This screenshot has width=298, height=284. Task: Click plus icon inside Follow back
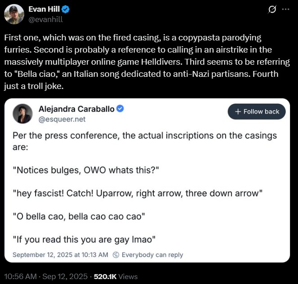238,111
